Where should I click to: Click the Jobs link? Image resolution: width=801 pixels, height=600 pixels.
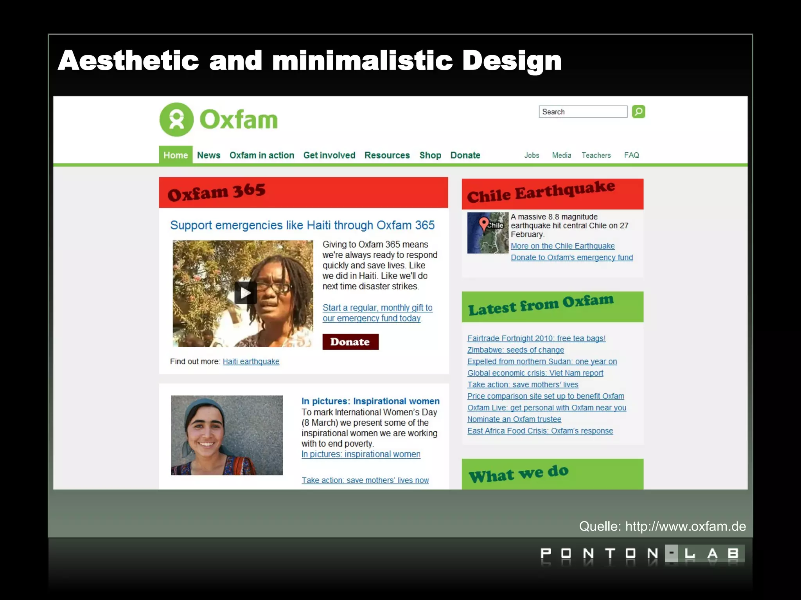point(532,155)
